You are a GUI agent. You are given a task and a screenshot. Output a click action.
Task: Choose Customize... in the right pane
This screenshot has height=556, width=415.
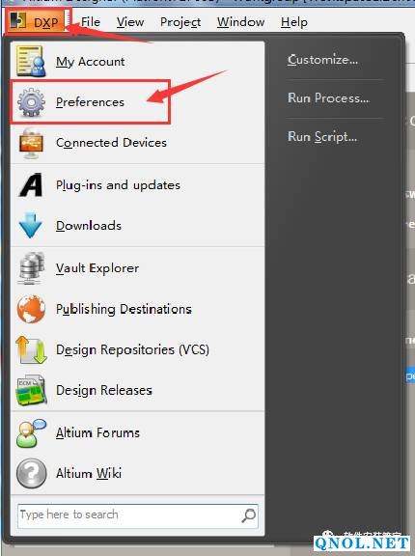tap(322, 60)
